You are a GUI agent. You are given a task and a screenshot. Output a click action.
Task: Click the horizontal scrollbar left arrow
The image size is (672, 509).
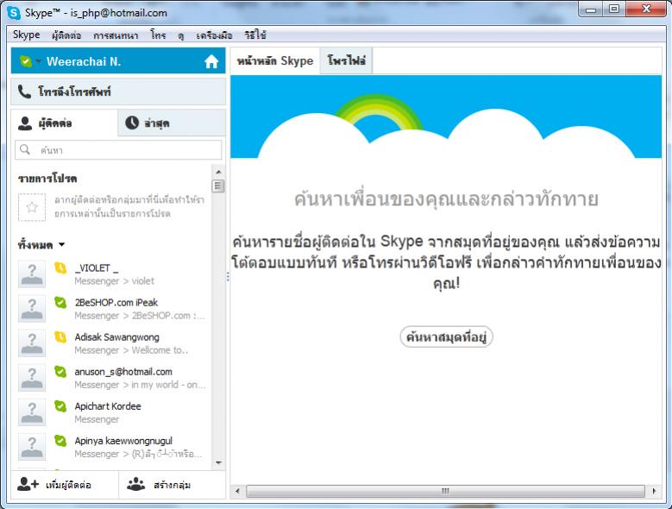point(237,491)
